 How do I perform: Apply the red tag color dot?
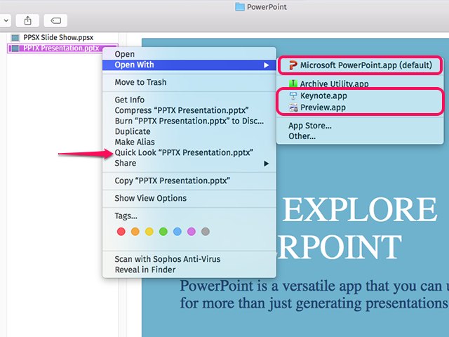[x=121, y=232]
